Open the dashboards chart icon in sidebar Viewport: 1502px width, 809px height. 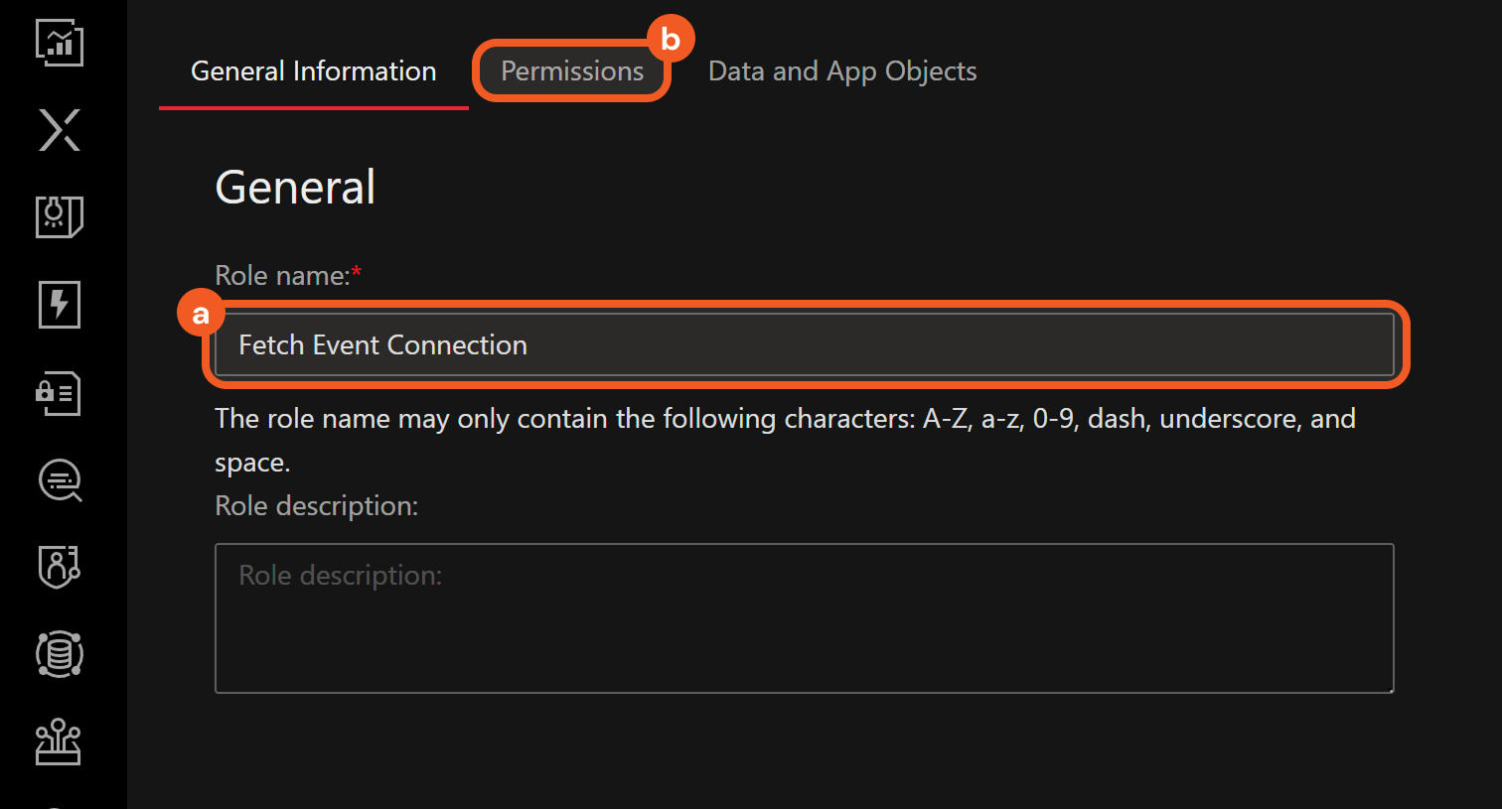[x=60, y=43]
